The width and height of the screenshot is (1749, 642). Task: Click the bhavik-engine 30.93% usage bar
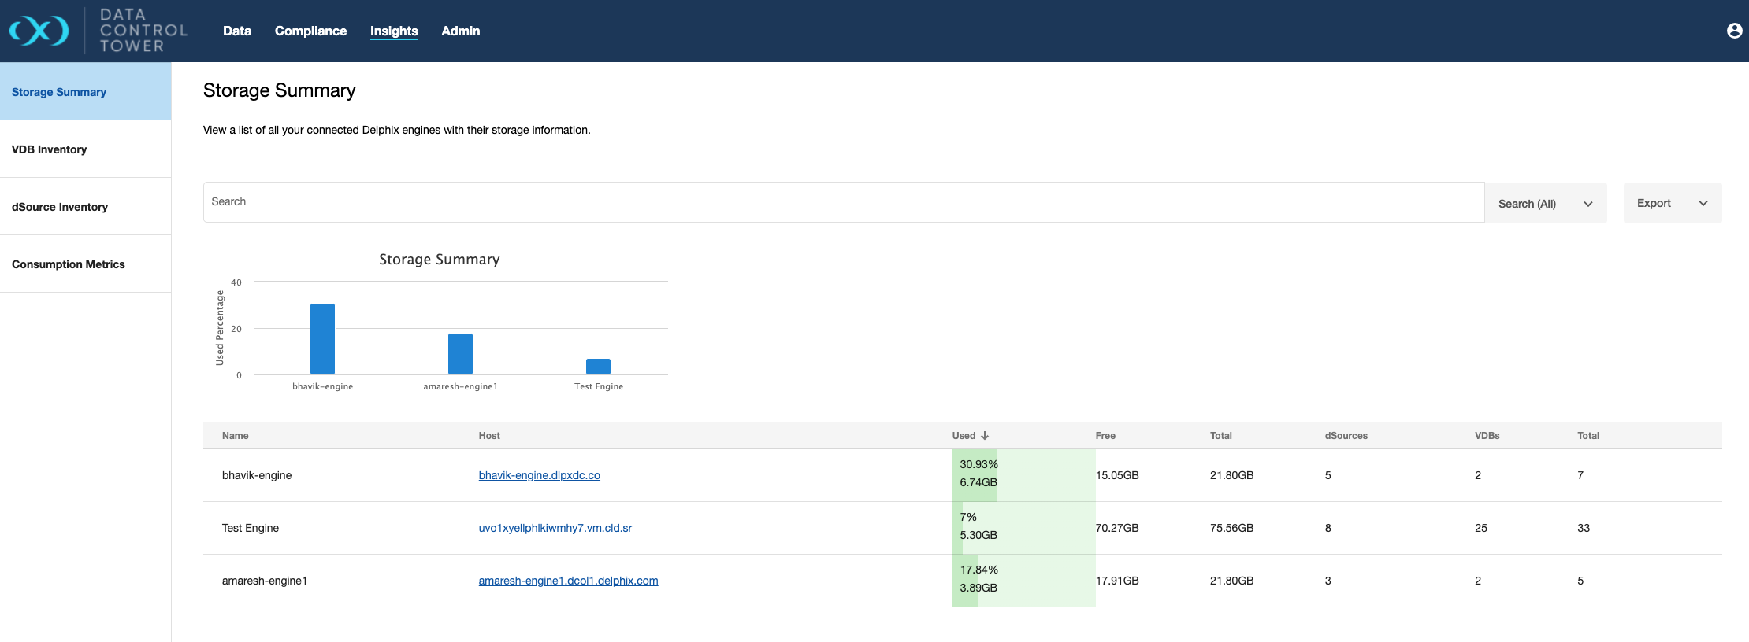coord(975,475)
